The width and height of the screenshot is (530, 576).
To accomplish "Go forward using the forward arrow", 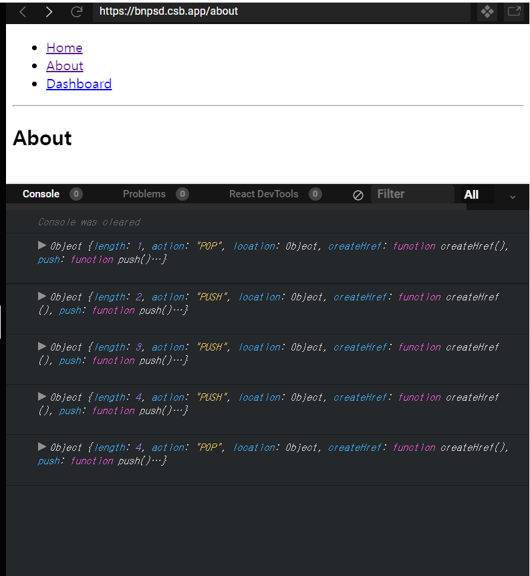I will pos(49,12).
